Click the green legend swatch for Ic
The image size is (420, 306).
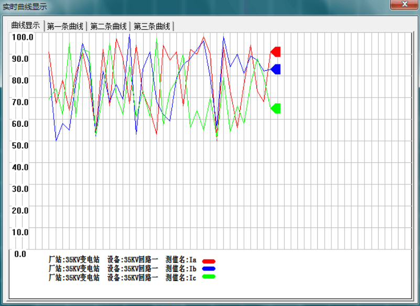pos(209,277)
